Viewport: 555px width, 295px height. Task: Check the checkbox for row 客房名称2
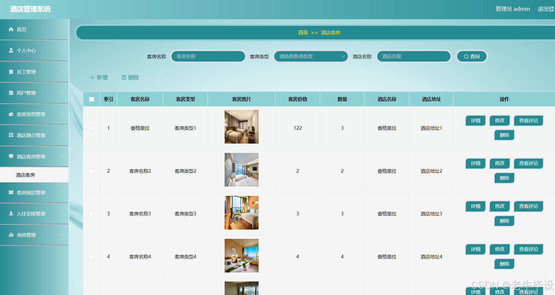(91, 171)
